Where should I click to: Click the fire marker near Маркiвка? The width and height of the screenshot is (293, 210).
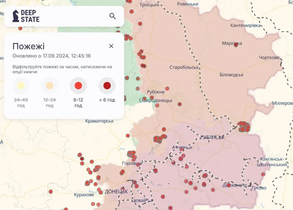coord(236,44)
